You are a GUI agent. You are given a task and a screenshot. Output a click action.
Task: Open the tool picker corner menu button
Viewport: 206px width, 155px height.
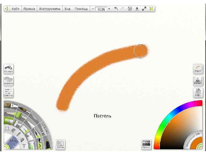click(6, 147)
